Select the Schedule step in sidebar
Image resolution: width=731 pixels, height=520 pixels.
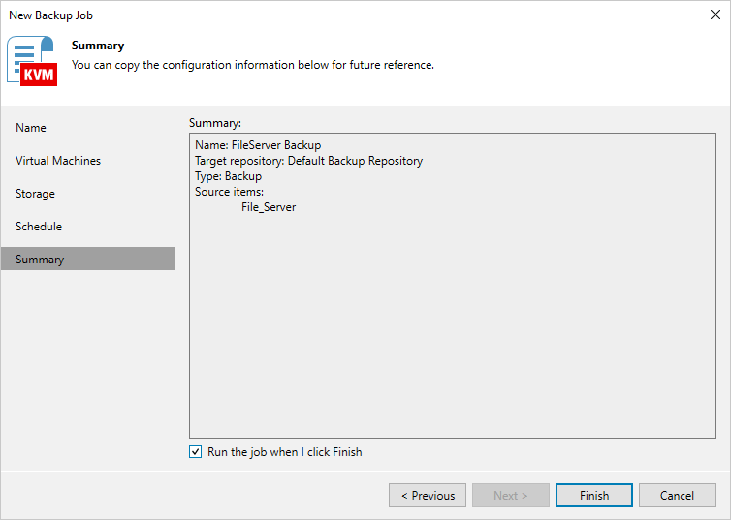[x=39, y=227]
